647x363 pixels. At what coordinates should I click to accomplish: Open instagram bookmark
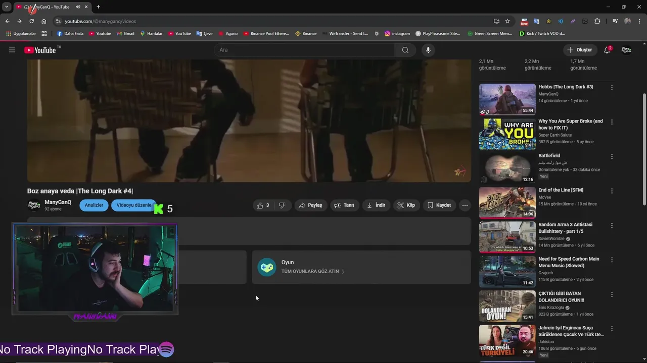pos(397,34)
